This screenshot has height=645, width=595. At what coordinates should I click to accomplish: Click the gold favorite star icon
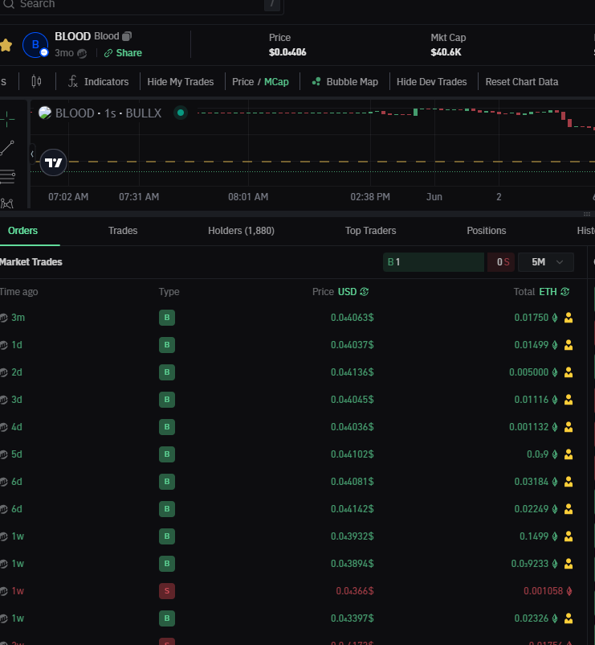pyautogui.click(x=6, y=45)
